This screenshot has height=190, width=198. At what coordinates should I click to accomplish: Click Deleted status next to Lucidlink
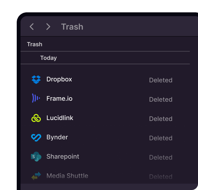160,119
